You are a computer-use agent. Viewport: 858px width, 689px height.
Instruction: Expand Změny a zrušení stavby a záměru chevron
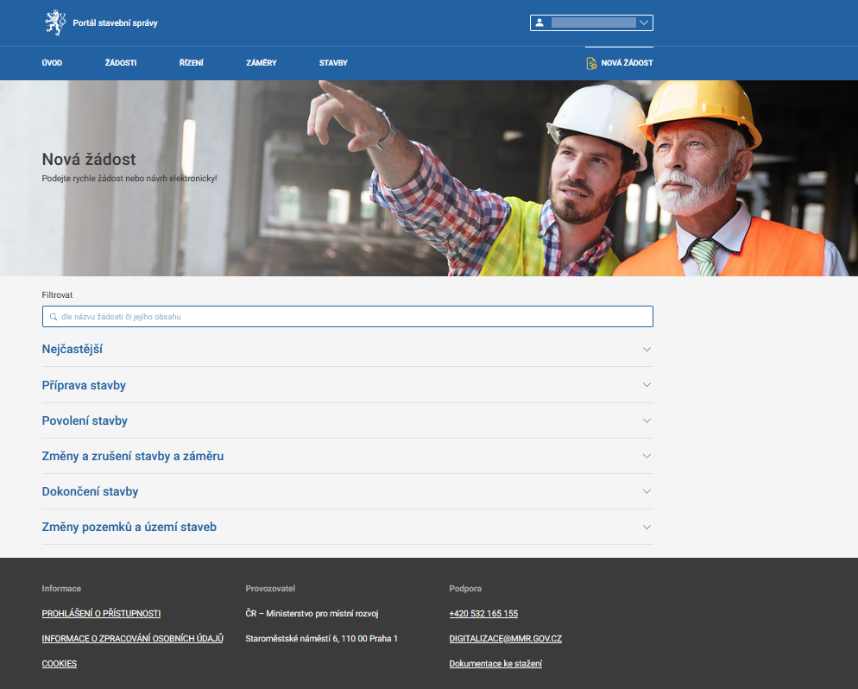[647, 456]
